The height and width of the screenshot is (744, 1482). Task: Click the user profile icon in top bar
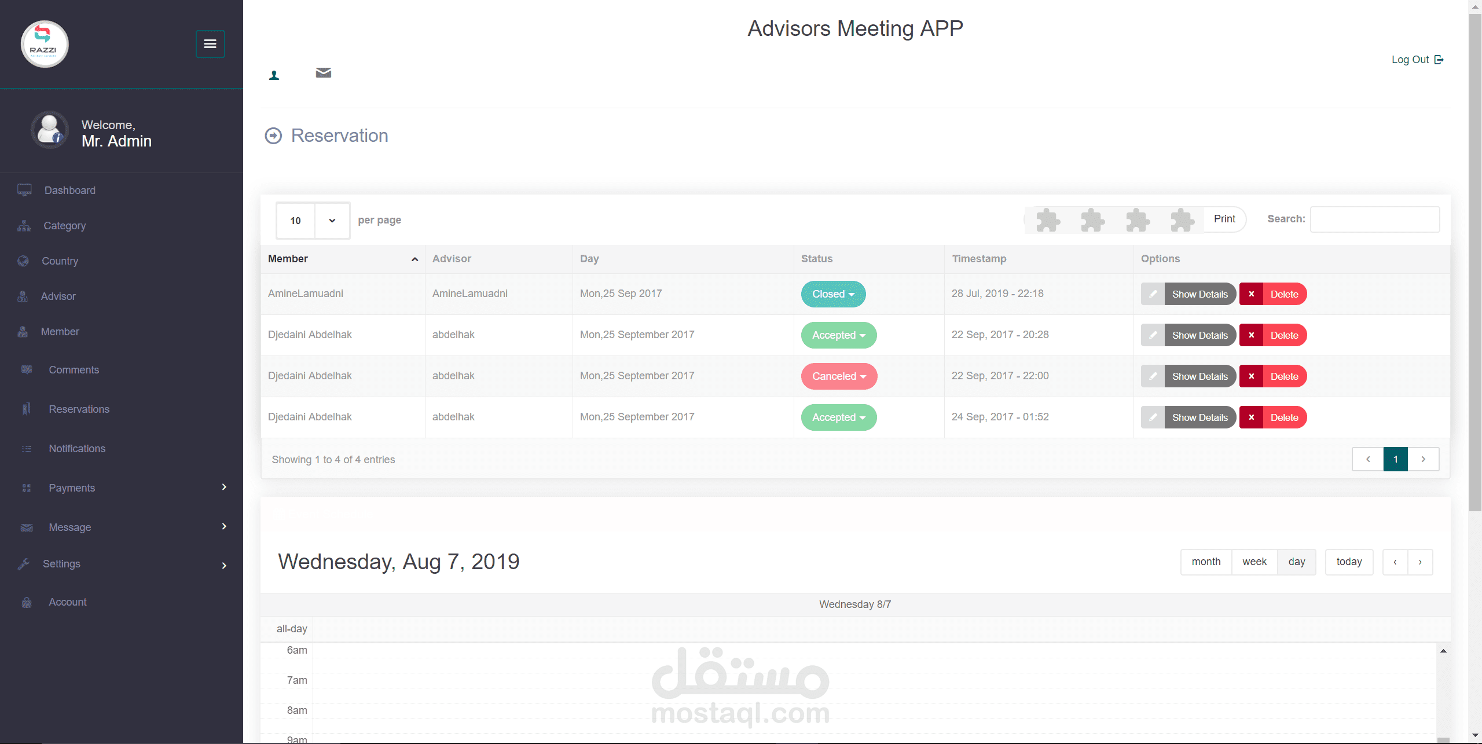click(x=274, y=75)
